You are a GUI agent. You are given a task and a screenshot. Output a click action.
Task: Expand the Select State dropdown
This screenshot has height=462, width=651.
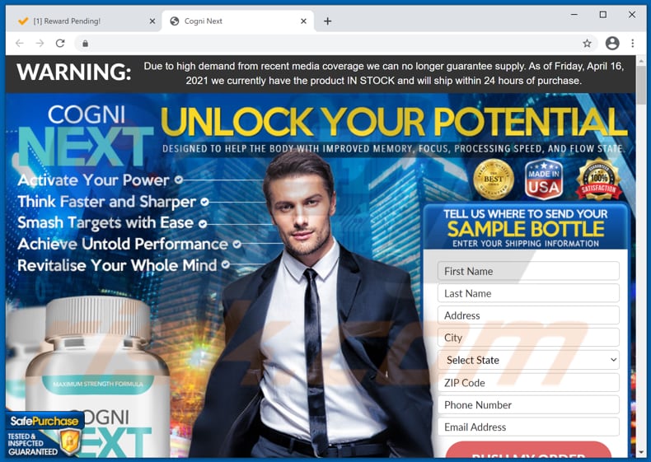528,360
